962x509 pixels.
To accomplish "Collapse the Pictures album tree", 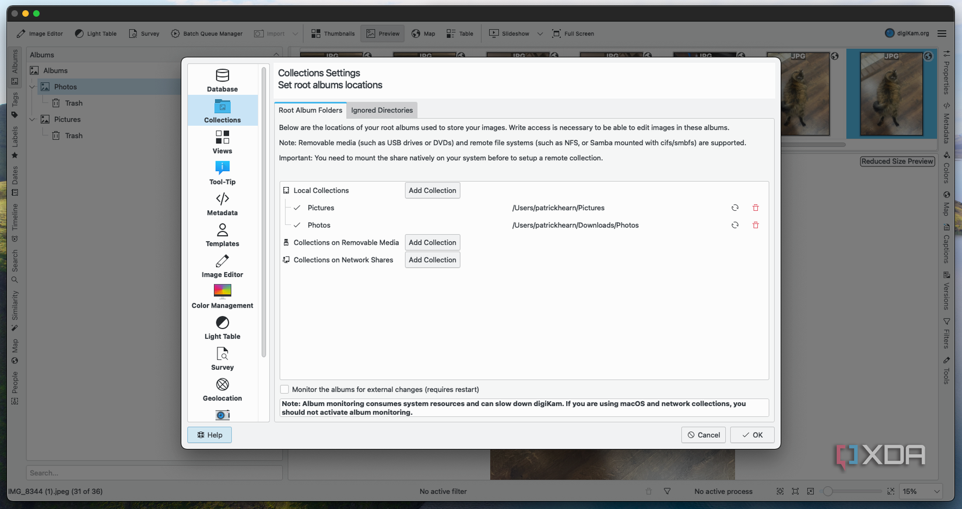I will [x=33, y=119].
